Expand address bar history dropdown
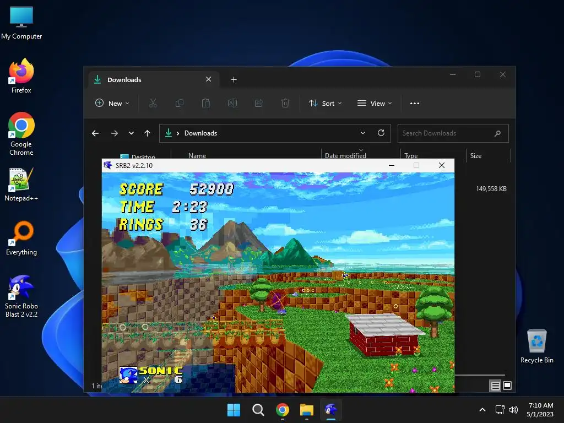 [363, 133]
